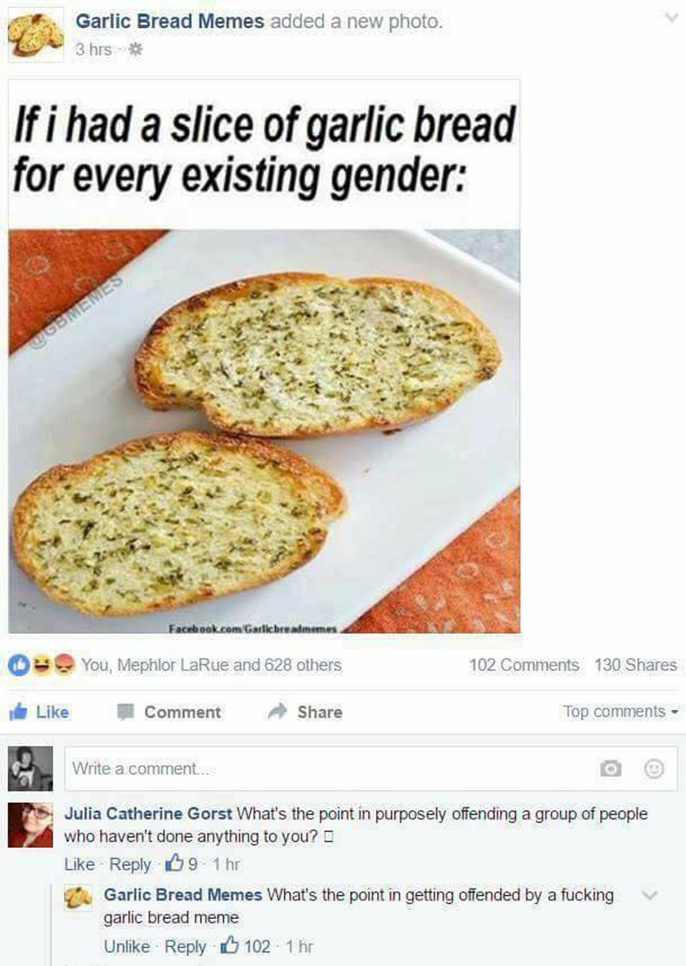Click the Garlic Bread Memes page avatar

tap(36, 35)
